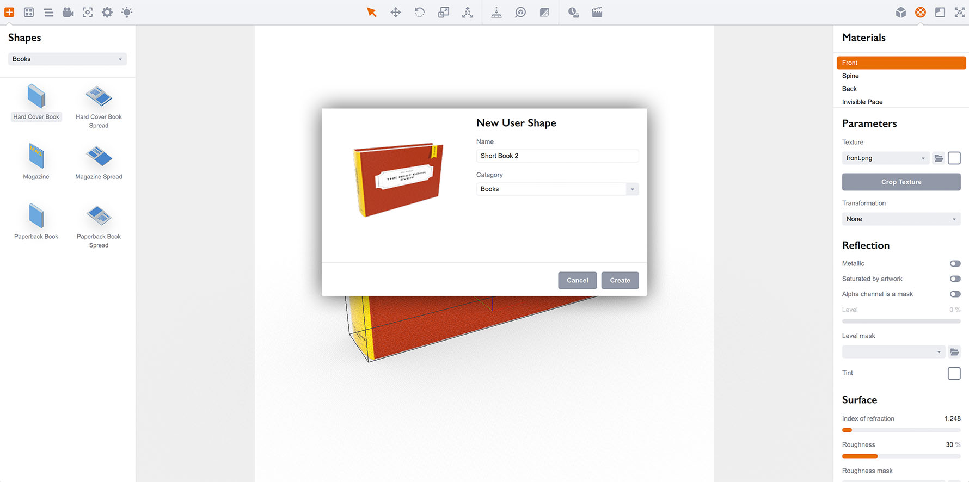Toggle Alpha channel is a mask
969x482 pixels.
tap(955, 294)
